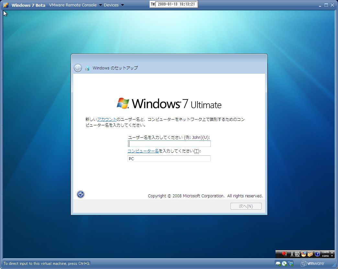This screenshot has width=338, height=269.
Task: Open the IME tools toolbox icon
Action: (x=310, y=254)
